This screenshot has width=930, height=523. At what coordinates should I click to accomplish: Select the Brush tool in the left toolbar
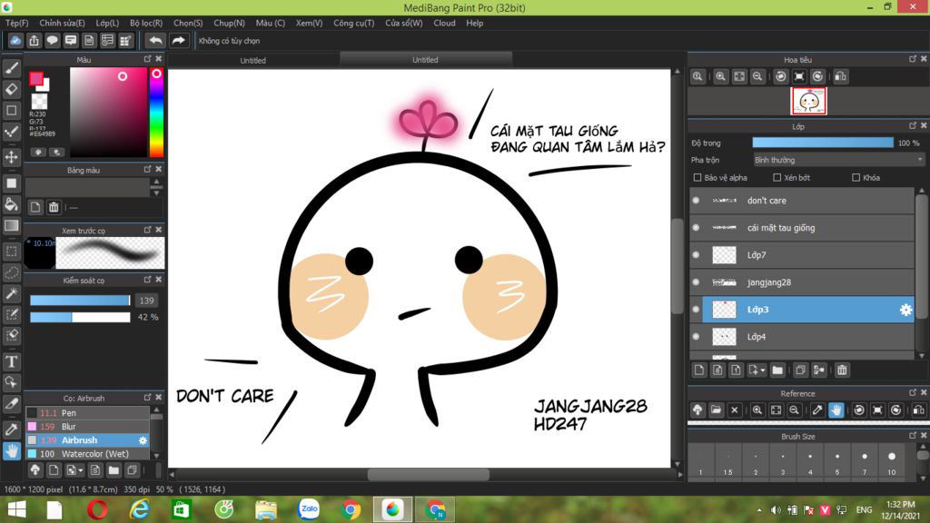point(11,67)
